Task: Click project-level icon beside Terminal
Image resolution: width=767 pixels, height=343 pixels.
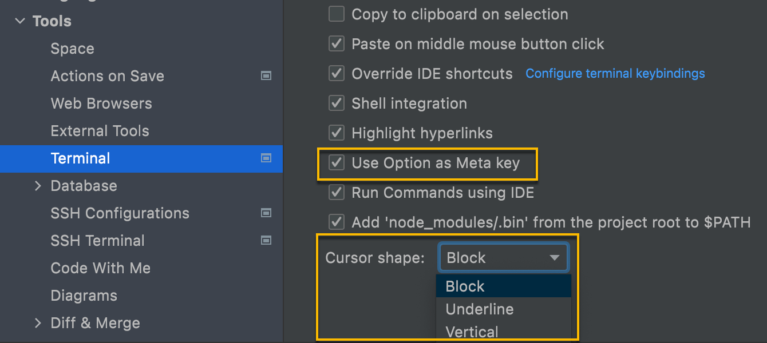Action: (x=266, y=158)
